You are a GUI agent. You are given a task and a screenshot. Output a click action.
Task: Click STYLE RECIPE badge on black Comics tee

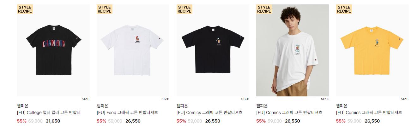point(184,9)
